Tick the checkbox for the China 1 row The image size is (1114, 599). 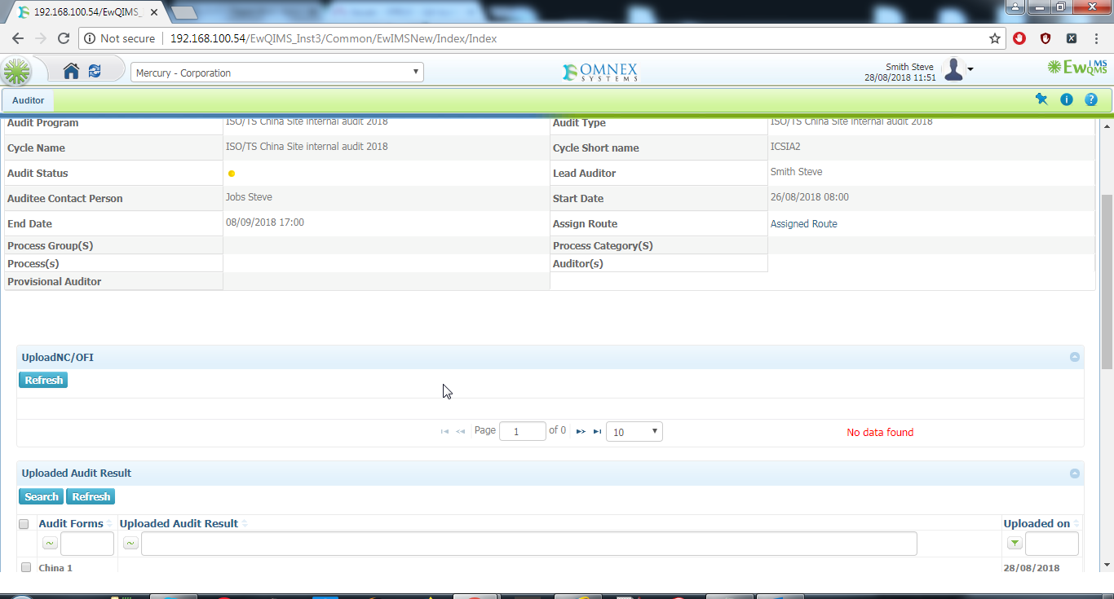26,567
